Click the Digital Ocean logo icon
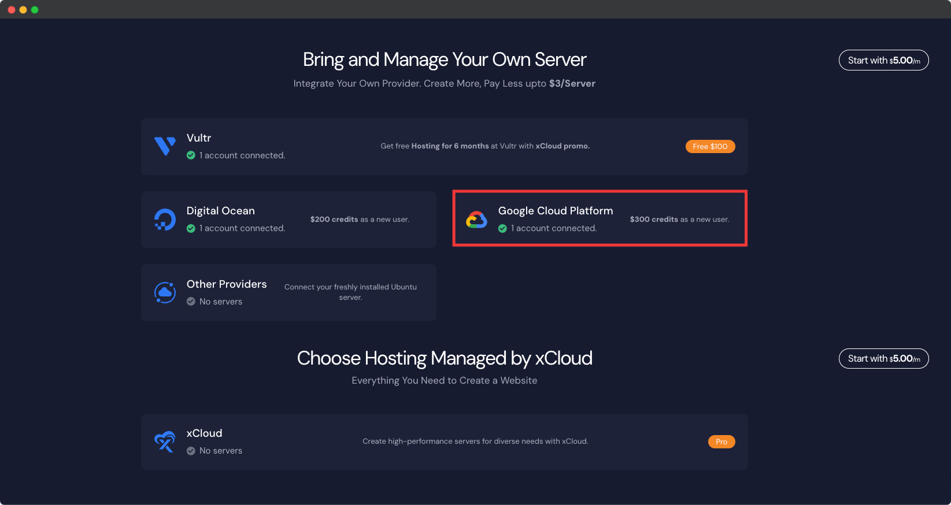The width and height of the screenshot is (951, 505). (165, 220)
